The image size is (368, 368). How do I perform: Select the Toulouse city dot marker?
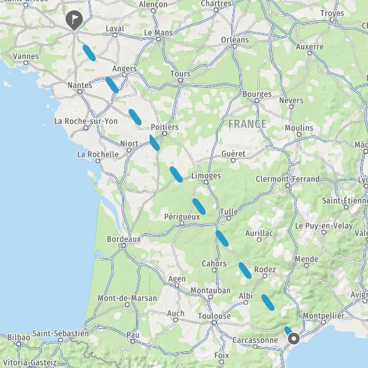pyautogui.click(x=214, y=323)
